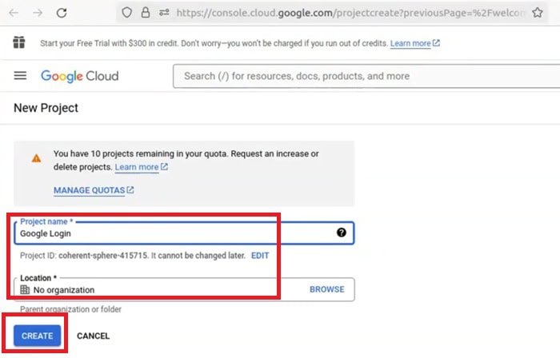The width and height of the screenshot is (560, 358).
Task: Click the blue CREATE button
Action: [37, 336]
